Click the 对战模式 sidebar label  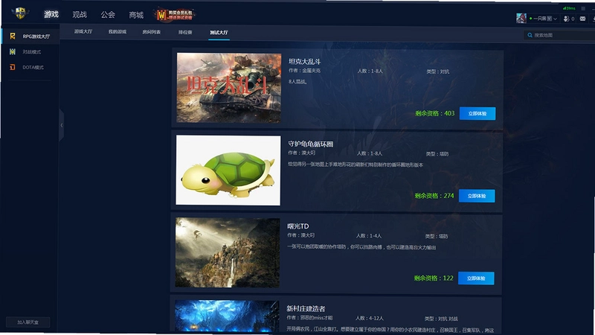tap(31, 51)
